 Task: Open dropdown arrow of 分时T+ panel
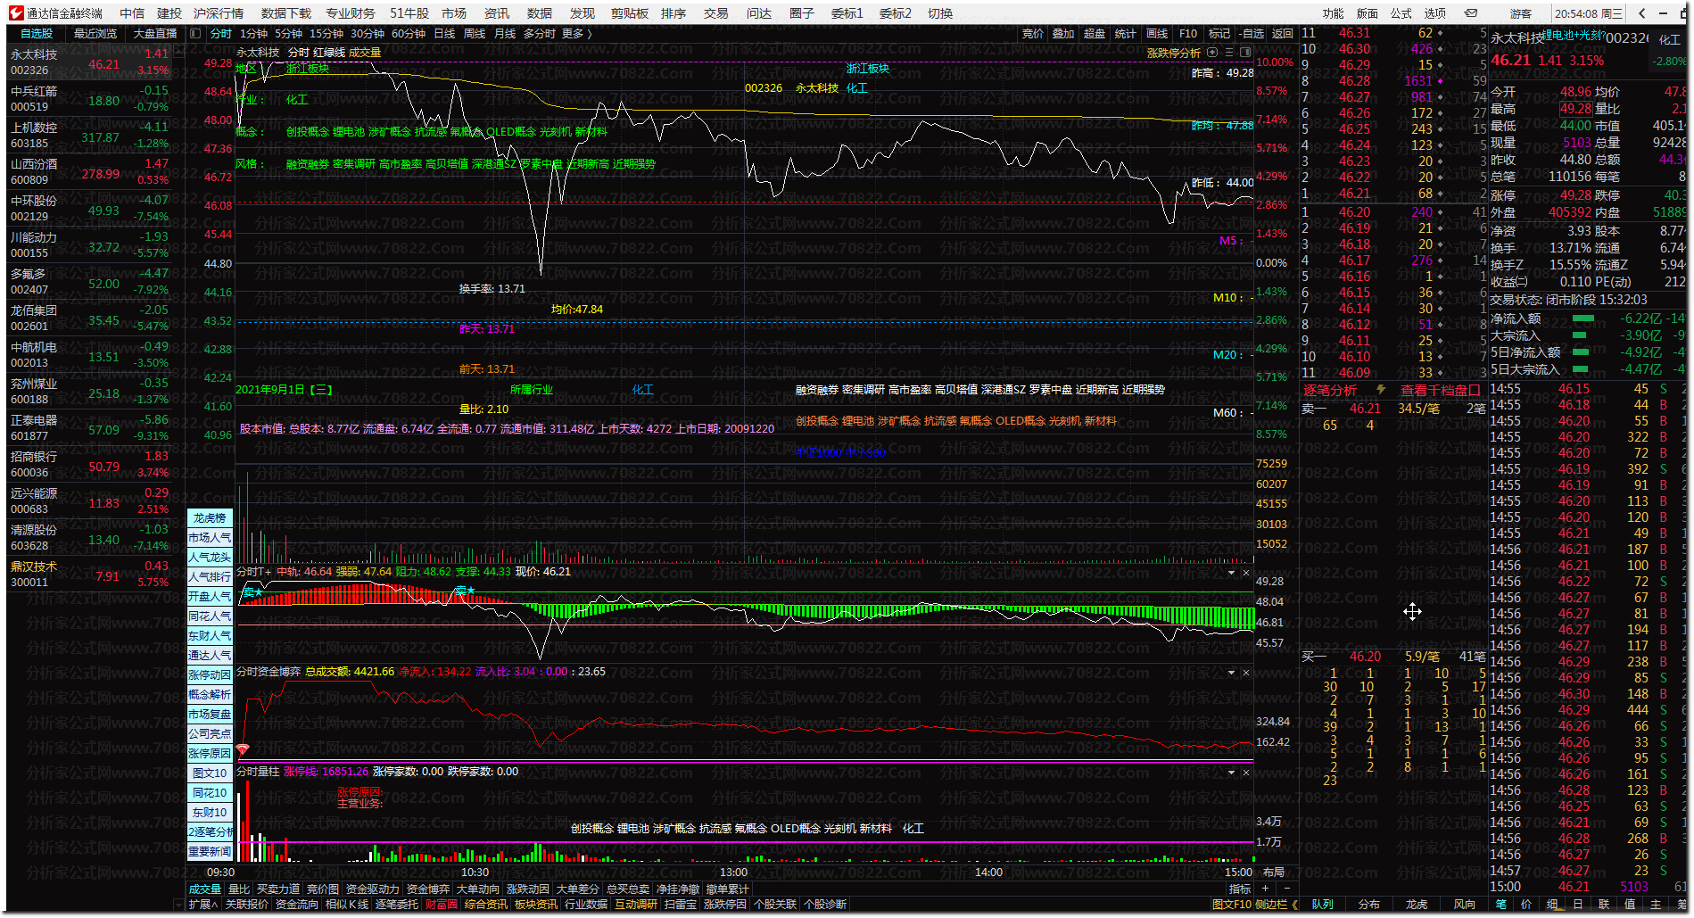1231,573
